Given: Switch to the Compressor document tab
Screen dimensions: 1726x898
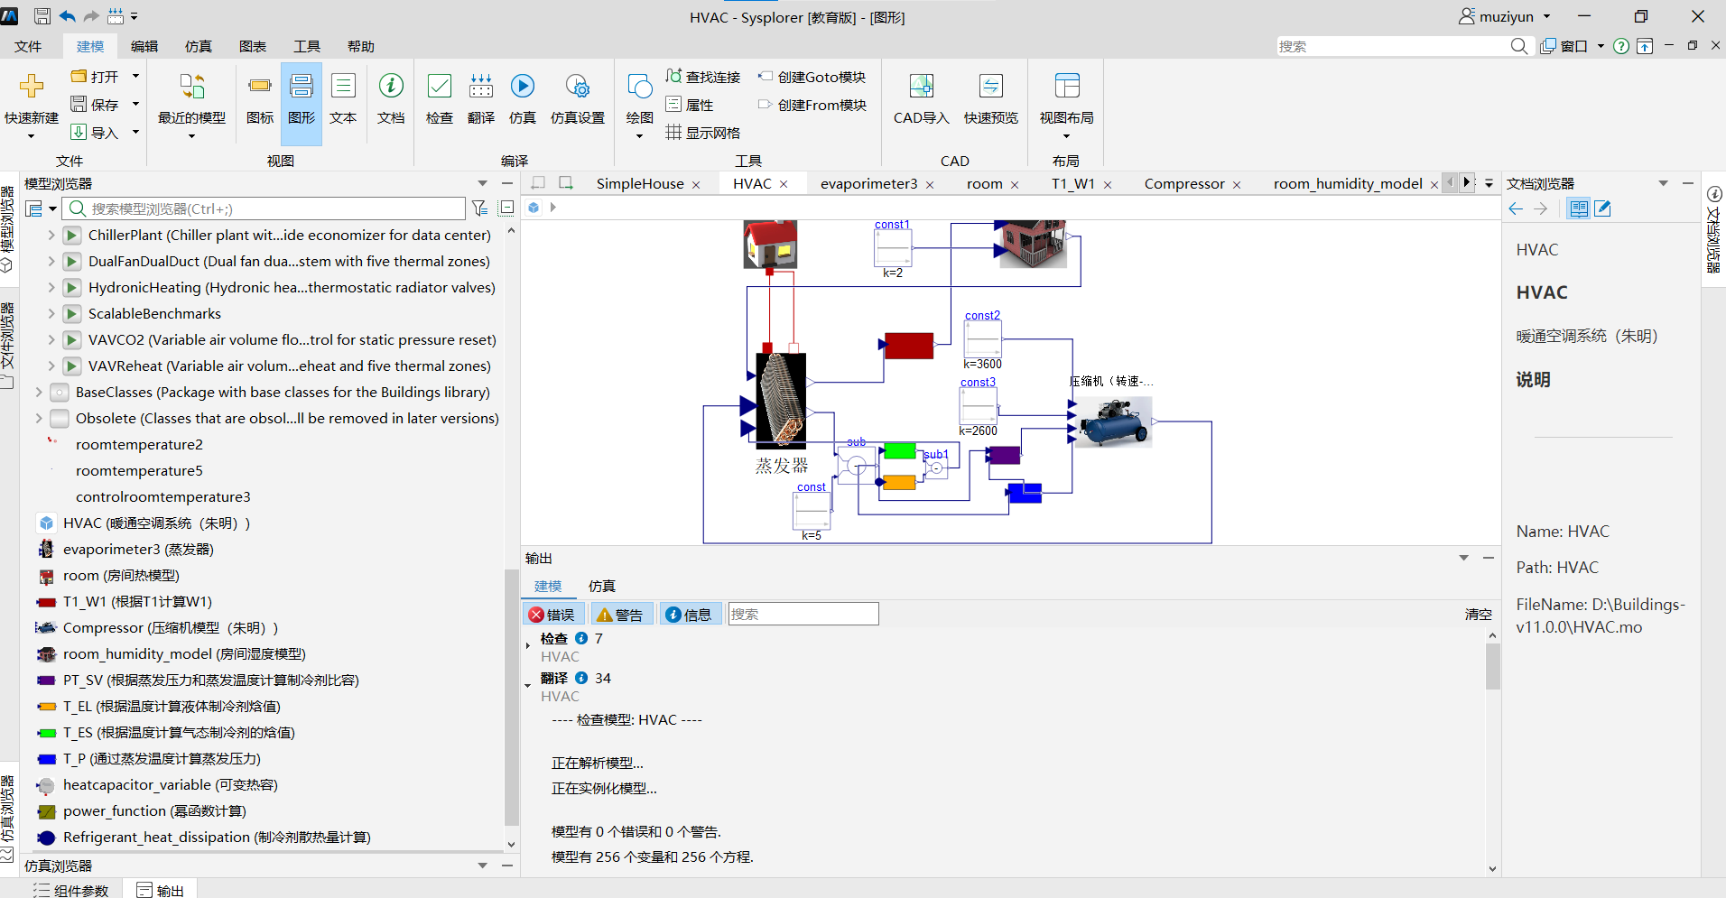Looking at the screenshot, I should pos(1184,183).
